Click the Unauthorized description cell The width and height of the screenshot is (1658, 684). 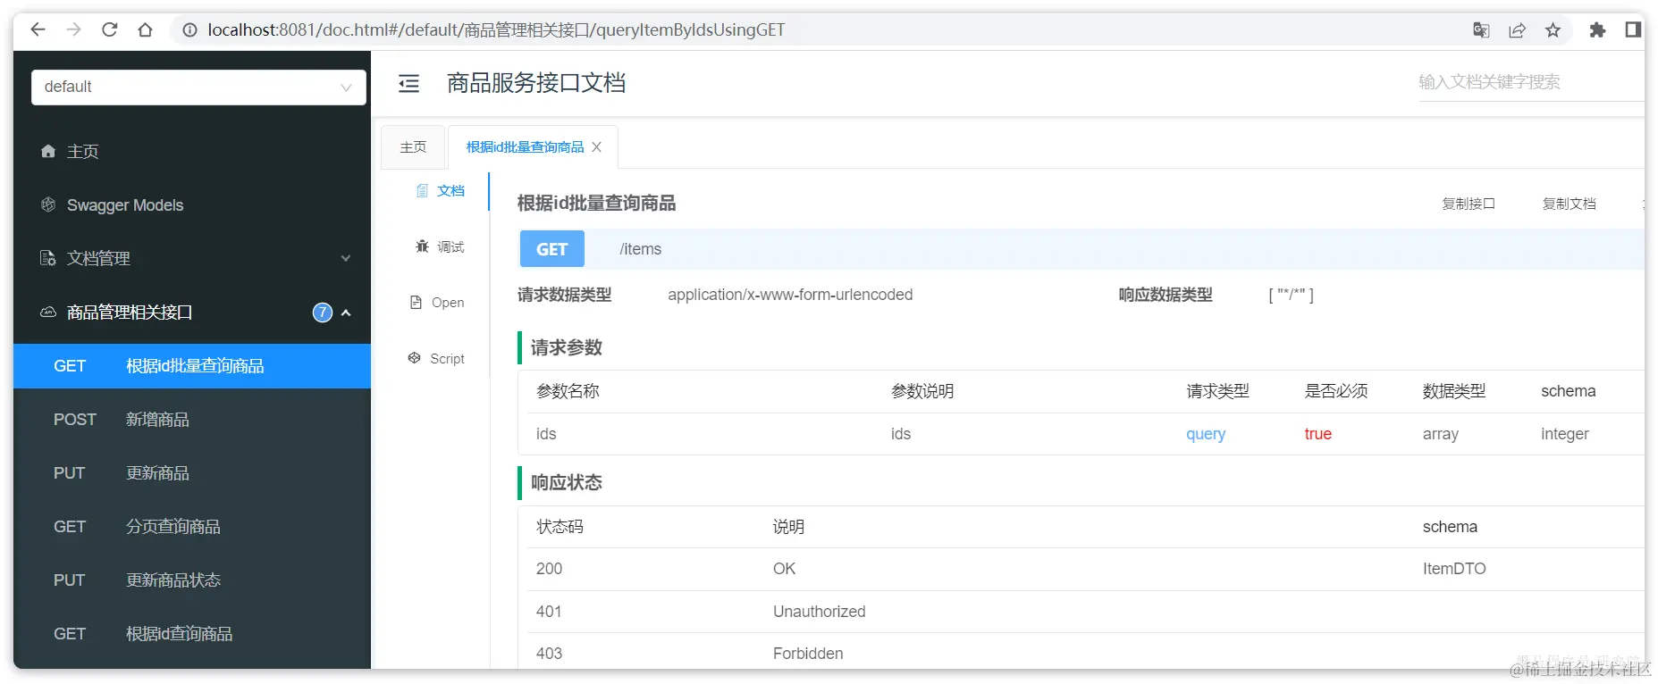point(820,612)
